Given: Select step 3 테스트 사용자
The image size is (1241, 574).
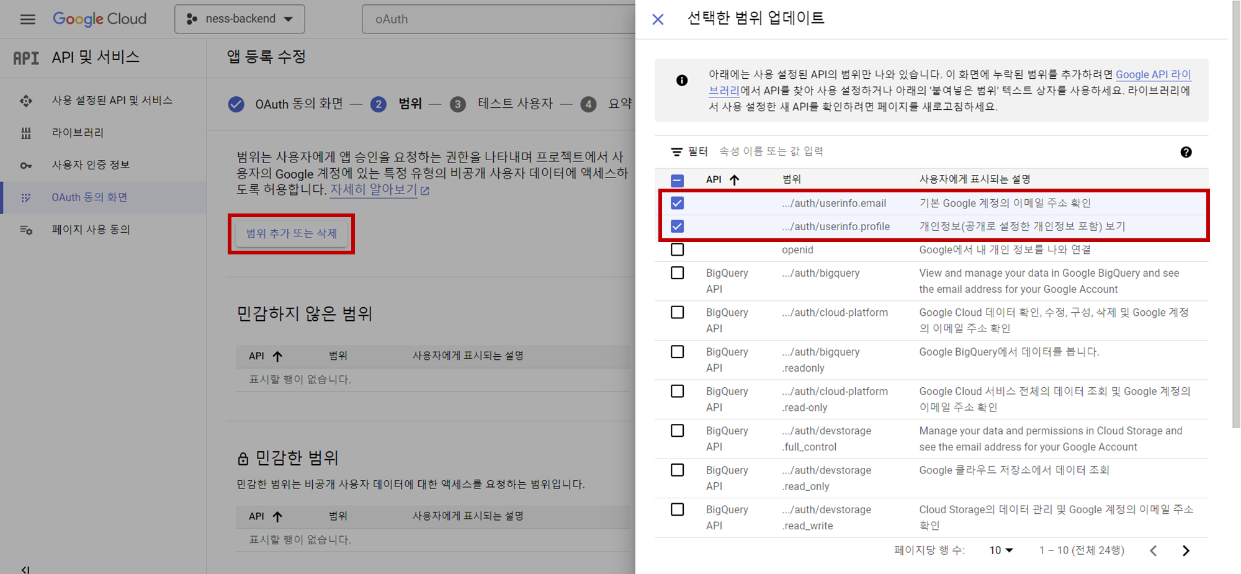Looking at the screenshot, I should (x=501, y=104).
